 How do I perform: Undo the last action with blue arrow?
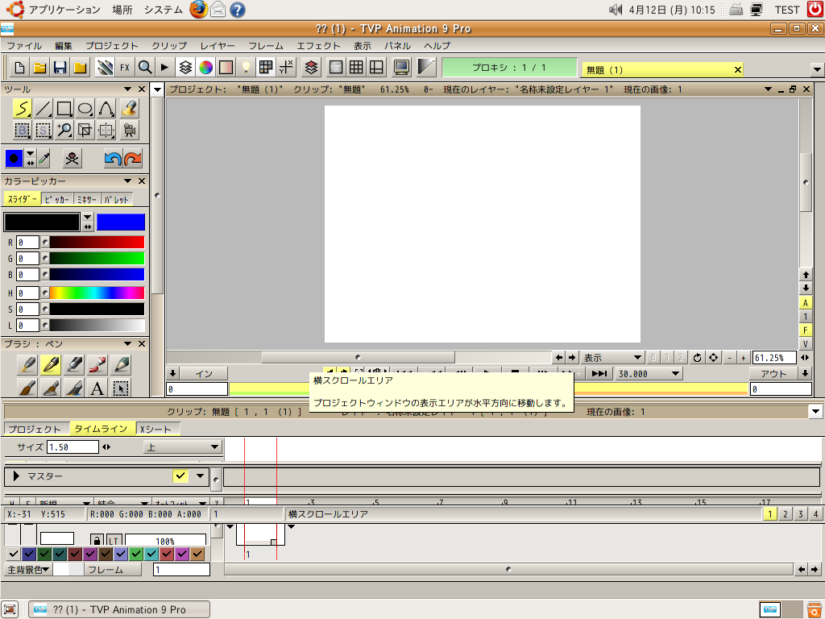click(x=113, y=158)
